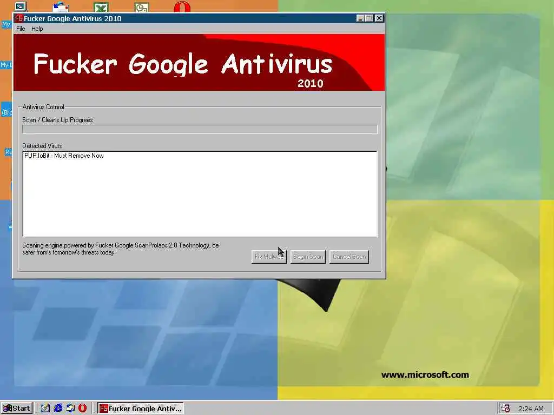Click the Cancel Scan button

(349, 257)
